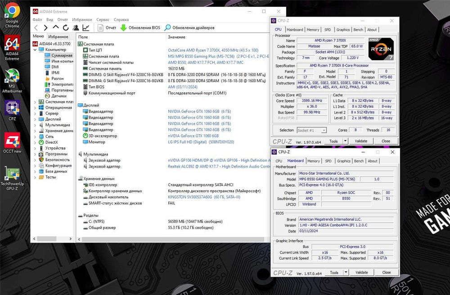Switch to CPU tab in lower CPU-Z
This screenshot has height=295, width=450.
(x=279, y=161)
